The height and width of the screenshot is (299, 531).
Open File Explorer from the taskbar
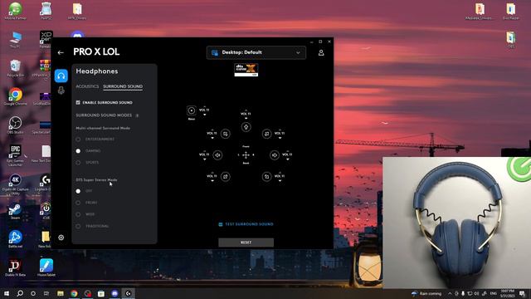(x=61, y=293)
